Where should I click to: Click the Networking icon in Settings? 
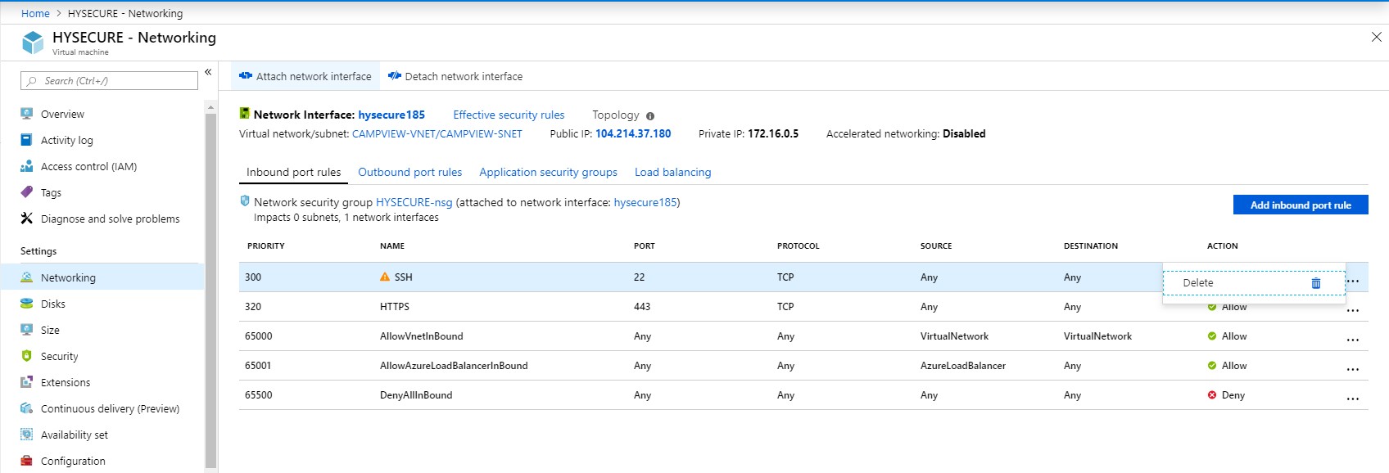(27, 277)
